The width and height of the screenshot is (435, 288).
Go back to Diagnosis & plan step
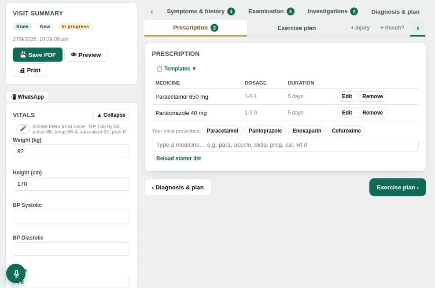click(x=178, y=187)
